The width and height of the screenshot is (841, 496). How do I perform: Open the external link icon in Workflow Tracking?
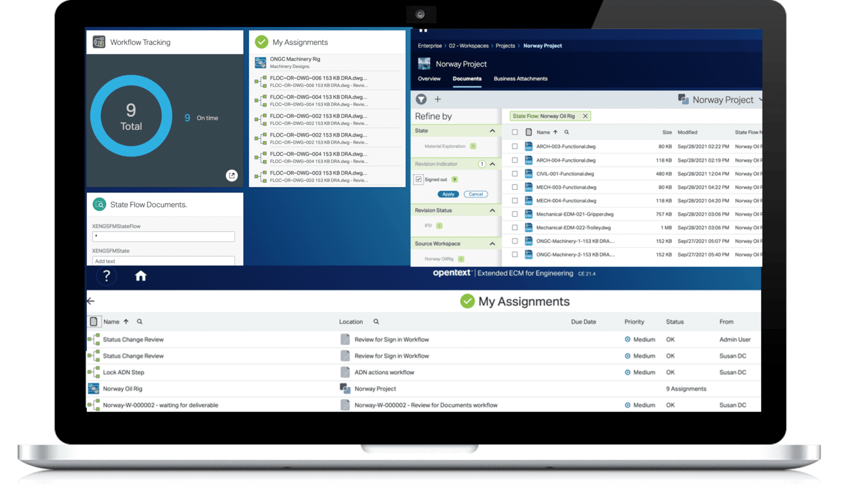click(232, 175)
